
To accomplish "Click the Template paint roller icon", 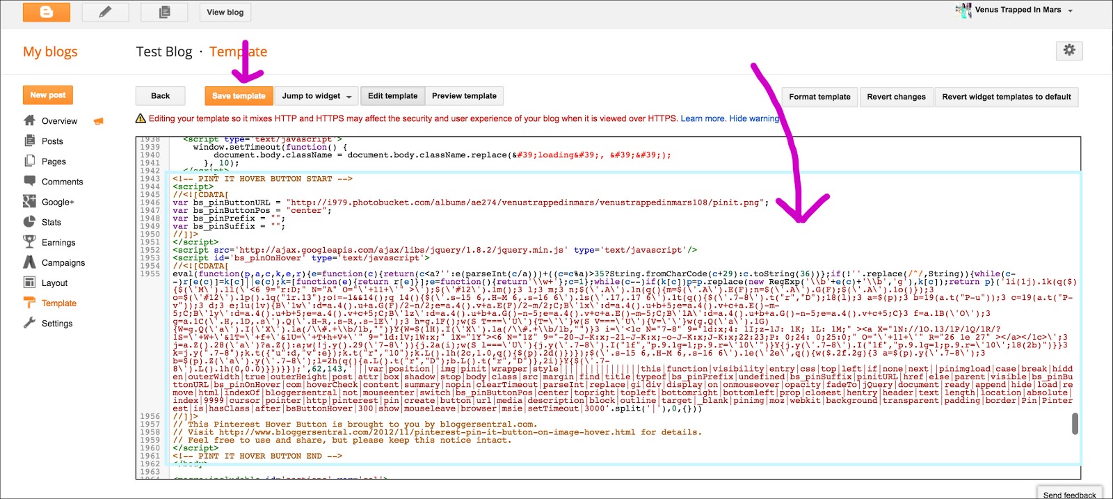I will click(x=29, y=303).
